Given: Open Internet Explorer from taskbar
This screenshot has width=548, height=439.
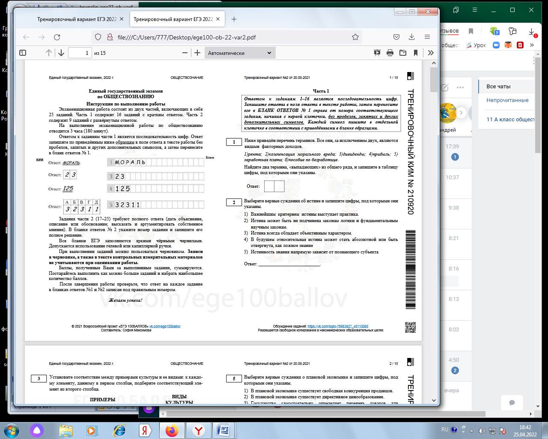Looking at the screenshot, I should pyautogui.click(x=119, y=430).
